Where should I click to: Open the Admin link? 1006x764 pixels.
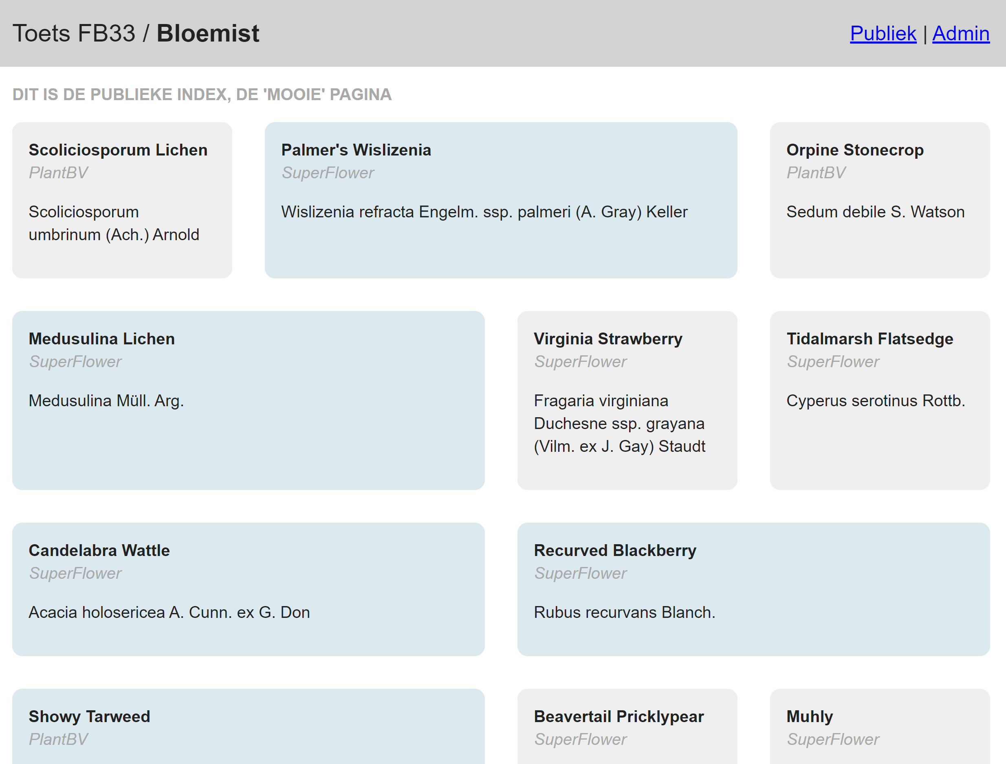(x=960, y=34)
